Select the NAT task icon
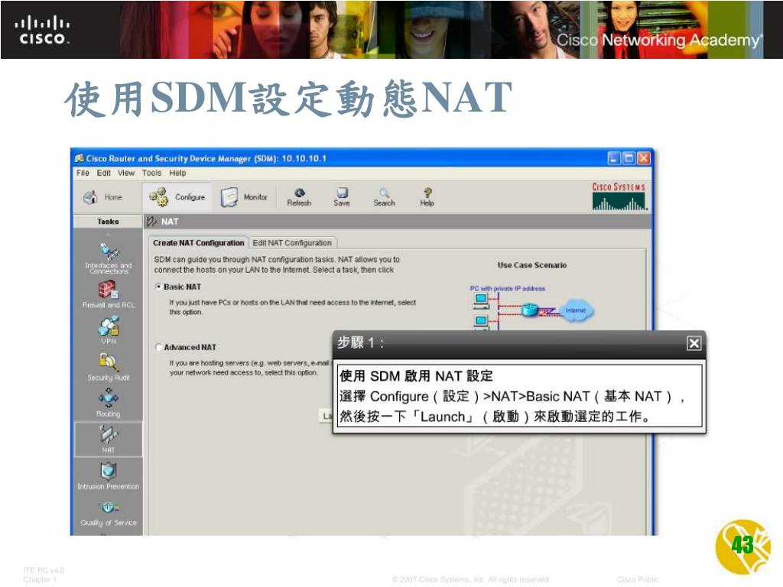This screenshot has width=783, height=587. [109, 439]
